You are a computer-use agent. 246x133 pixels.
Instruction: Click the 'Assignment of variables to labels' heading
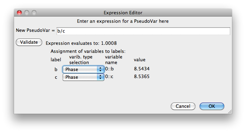pos(88,51)
